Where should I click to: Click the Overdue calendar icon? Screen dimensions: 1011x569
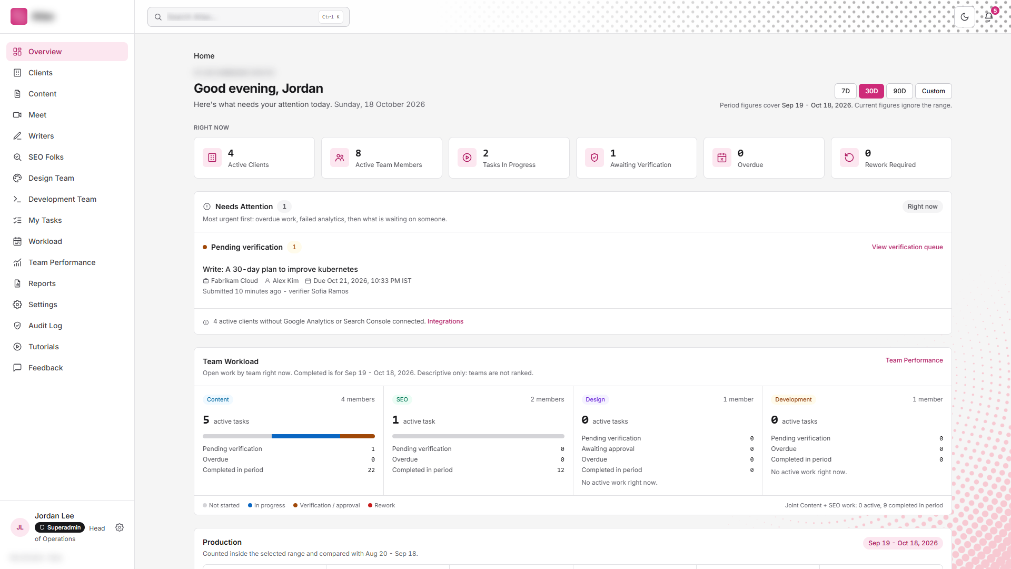(722, 158)
